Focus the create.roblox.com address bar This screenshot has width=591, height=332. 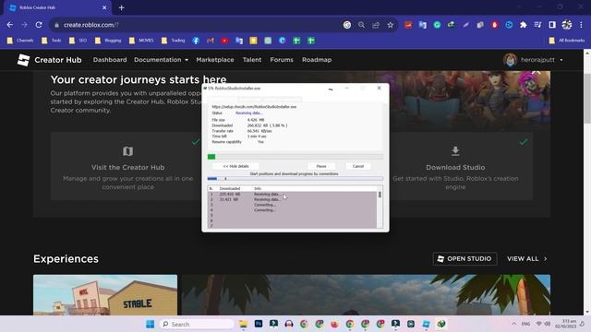point(196,25)
